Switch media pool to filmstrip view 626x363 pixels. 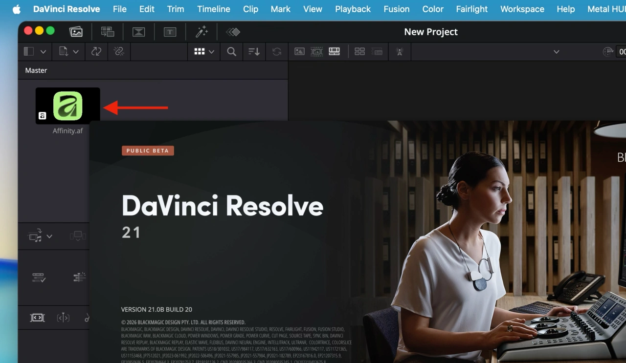(x=316, y=51)
